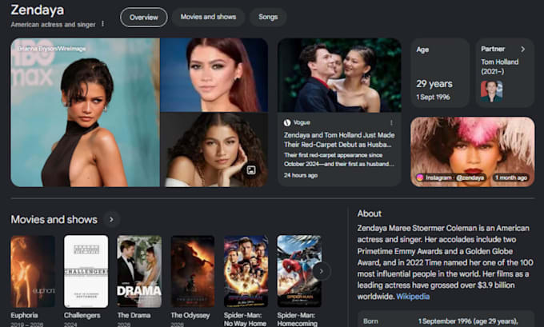Click The Odyssey title text
544x327 pixels.
tap(190, 315)
